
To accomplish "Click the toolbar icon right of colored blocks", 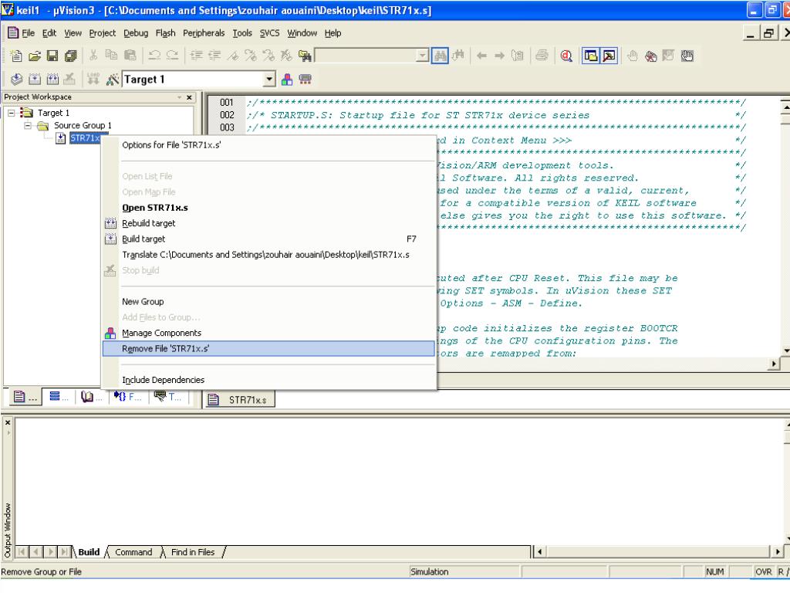I will pyautogui.click(x=306, y=80).
